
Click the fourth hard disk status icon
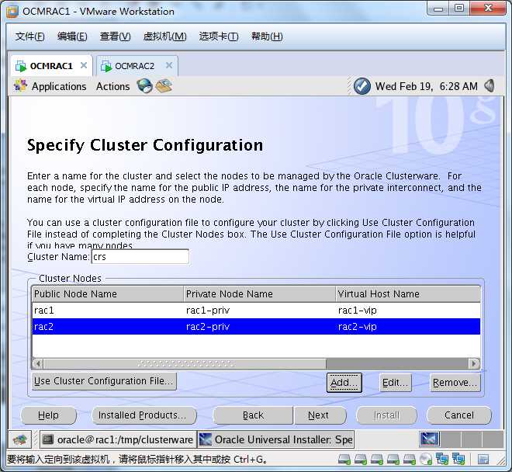pos(393,460)
